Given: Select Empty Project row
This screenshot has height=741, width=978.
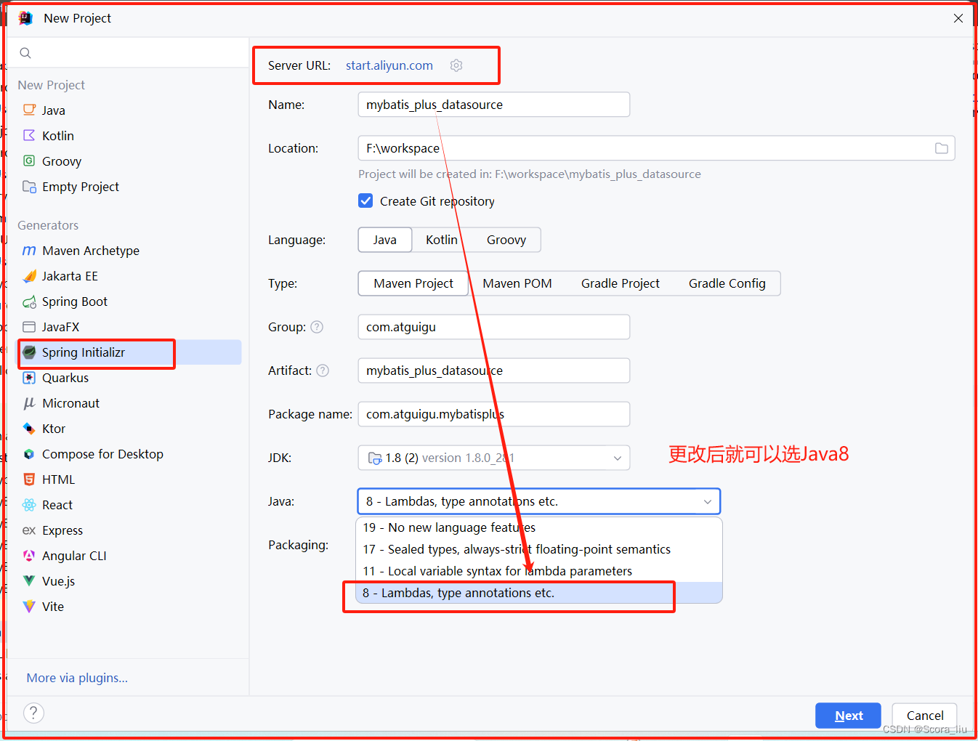Looking at the screenshot, I should [129, 187].
